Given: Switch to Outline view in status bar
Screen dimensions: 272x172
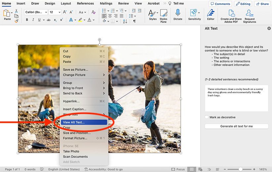Looking at the screenshot, I should [x=209, y=169].
